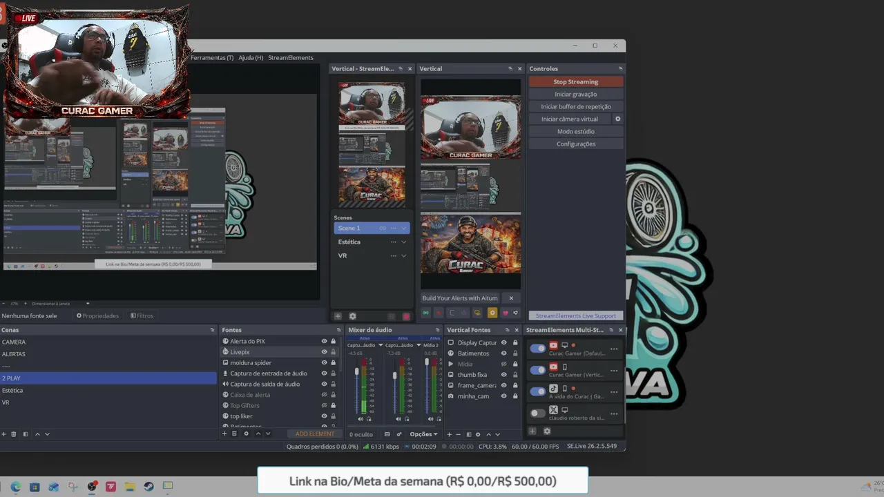Open the Ajuda (H) menu
Viewport: 884px width, 497px height.
point(251,57)
